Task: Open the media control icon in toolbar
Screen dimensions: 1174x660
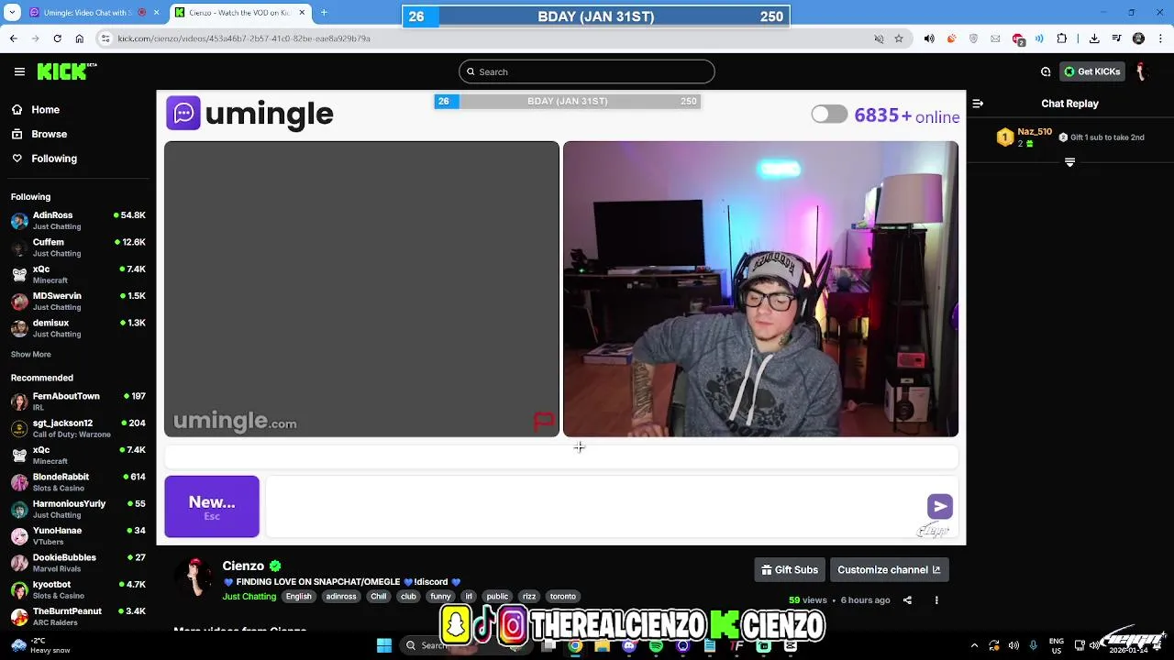Action: [x=1116, y=38]
